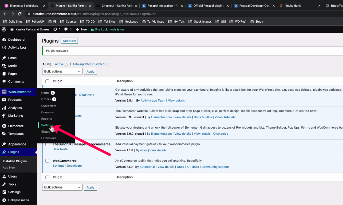This screenshot has height=205, width=343.
Task: Tick the select-all checkbox in header row
Action: click(47, 81)
